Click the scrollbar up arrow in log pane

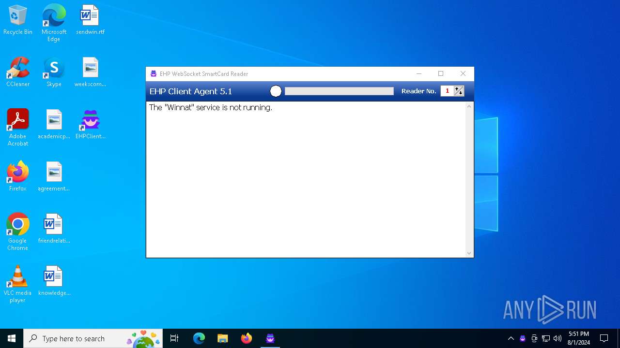point(469,106)
